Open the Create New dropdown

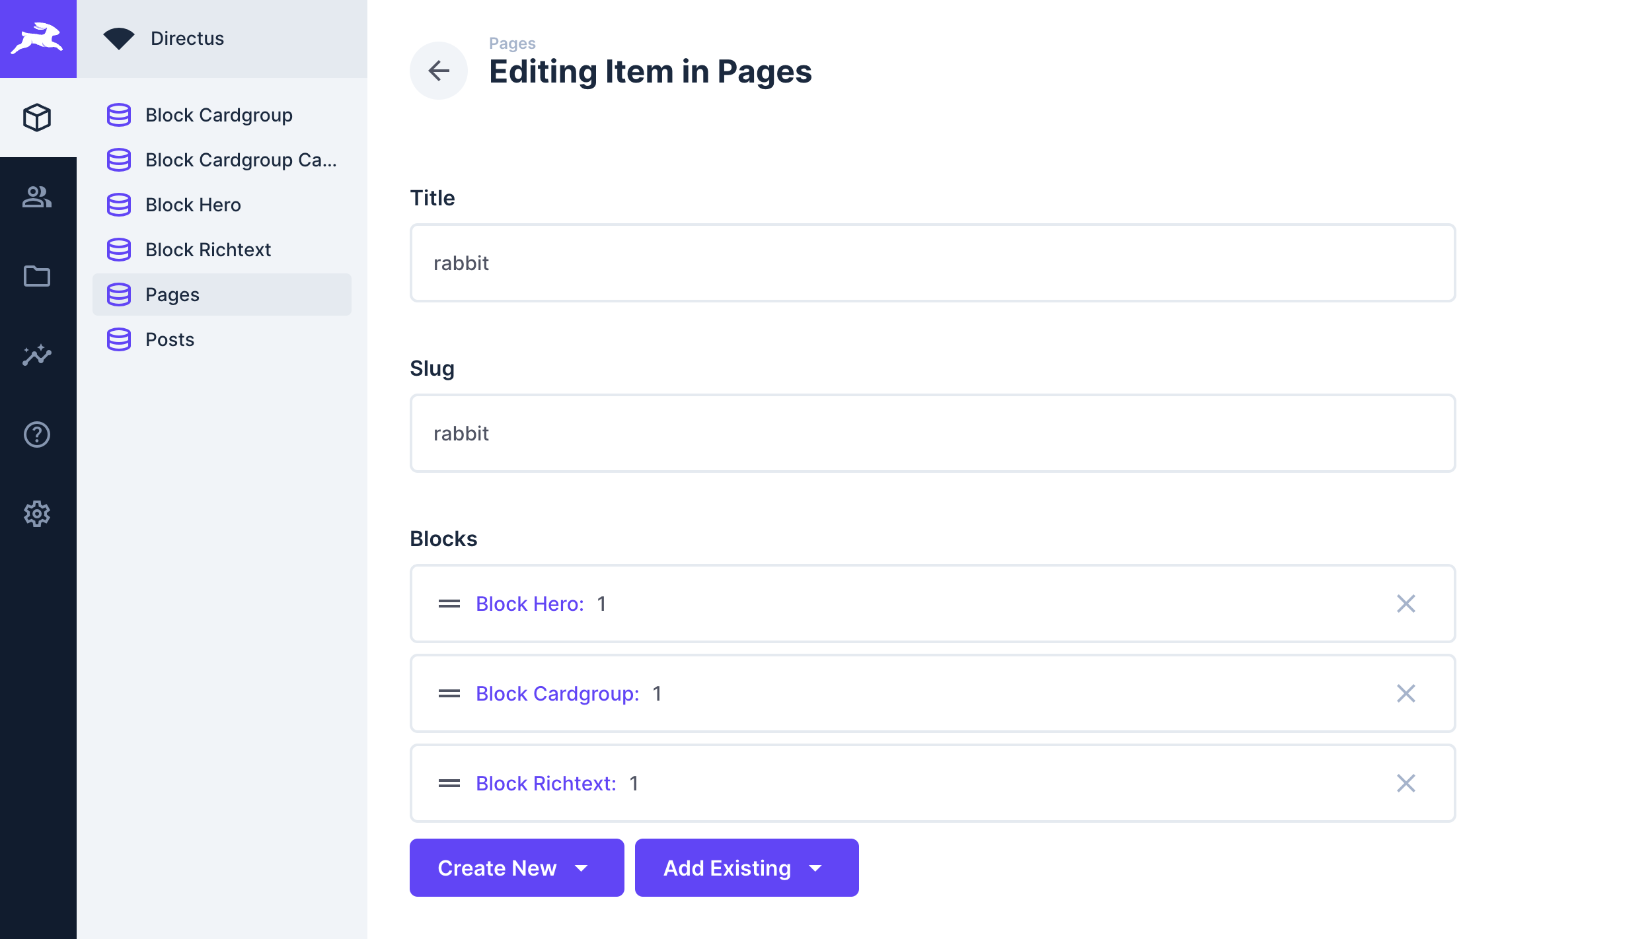[516, 868]
